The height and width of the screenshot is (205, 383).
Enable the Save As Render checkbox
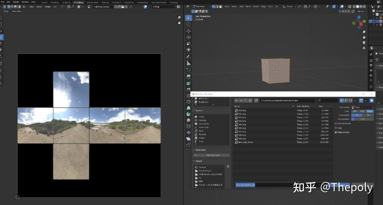pos(335,123)
